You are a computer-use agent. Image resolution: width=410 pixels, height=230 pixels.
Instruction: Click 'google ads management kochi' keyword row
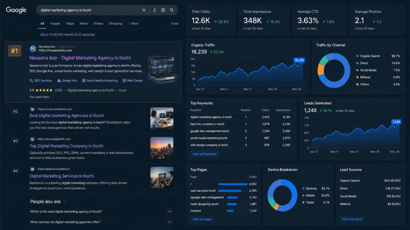click(240, 131)
